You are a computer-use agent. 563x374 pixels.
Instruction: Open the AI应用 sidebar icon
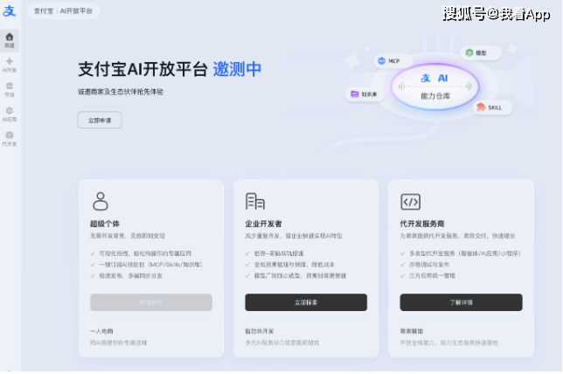click(10, 114)
